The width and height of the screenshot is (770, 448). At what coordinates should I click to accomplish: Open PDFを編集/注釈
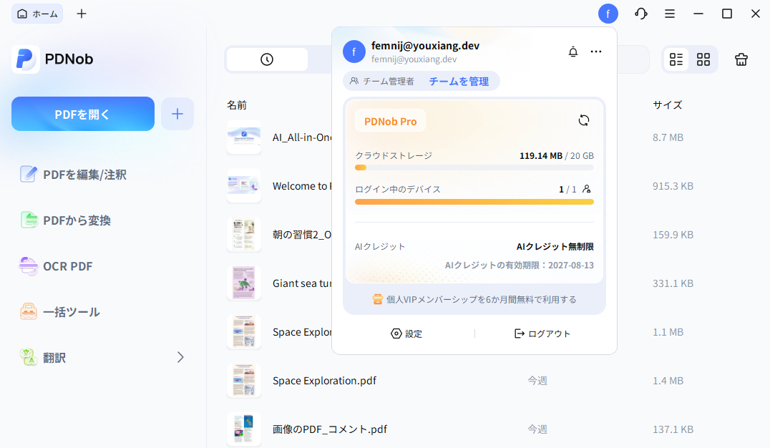(x=73, y=175)
